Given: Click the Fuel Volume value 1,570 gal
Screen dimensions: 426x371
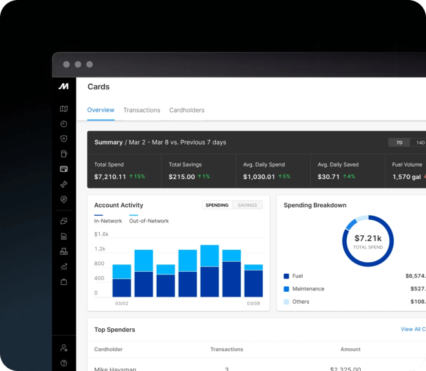Looking at the screenshot, I should pyautogui.click(x=407, y=177).
